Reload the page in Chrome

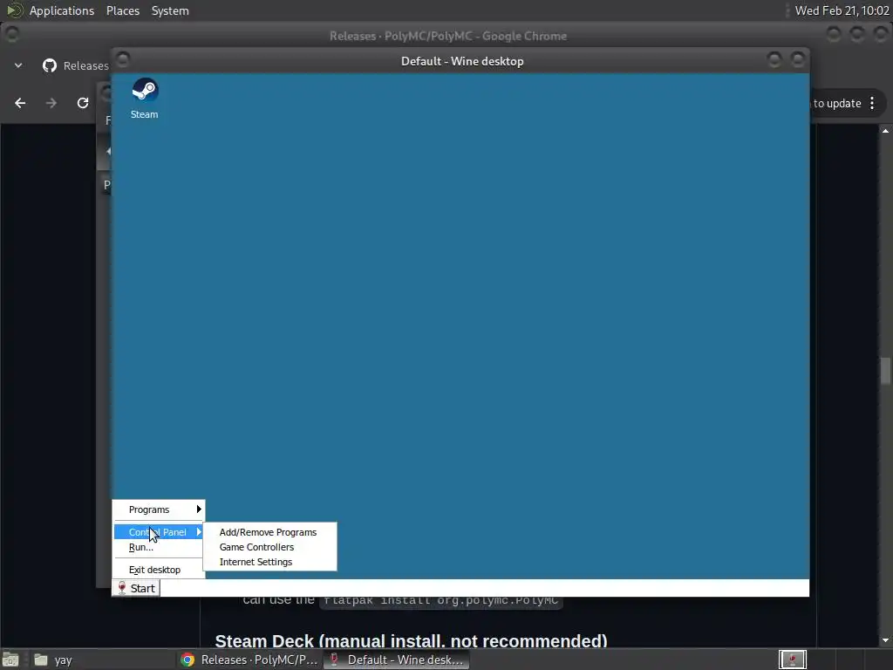(x=83, y=103)
